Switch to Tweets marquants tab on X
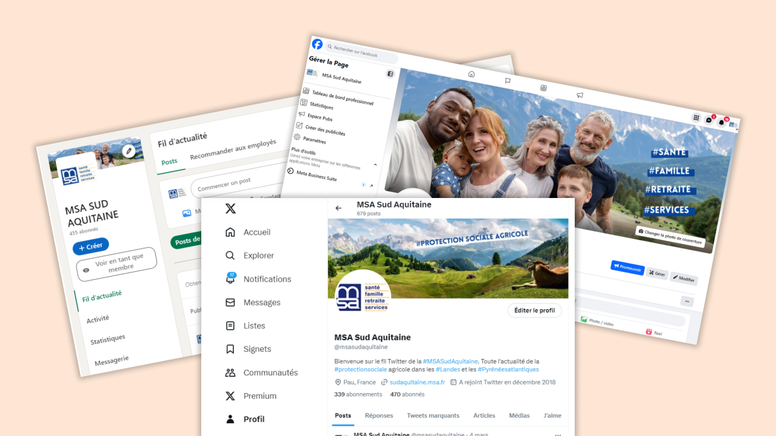The width and height of the screenshot is (776, 436). [x=433, y=415]
